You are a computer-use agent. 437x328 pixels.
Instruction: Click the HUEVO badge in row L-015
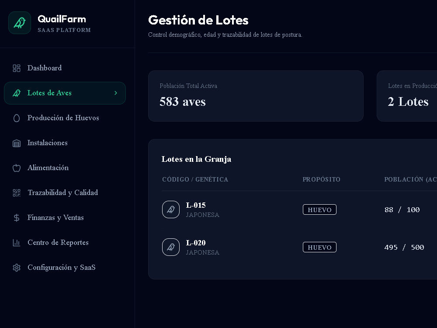click(319, 209)
